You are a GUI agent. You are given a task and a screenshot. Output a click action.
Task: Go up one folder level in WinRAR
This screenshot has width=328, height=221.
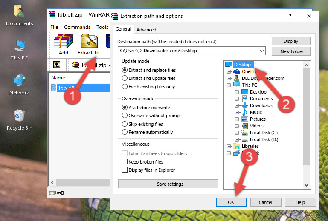click(57, 65)
